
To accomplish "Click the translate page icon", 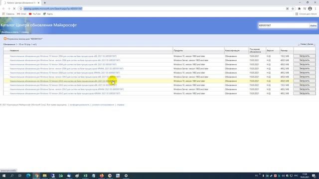I will [287, 9].
